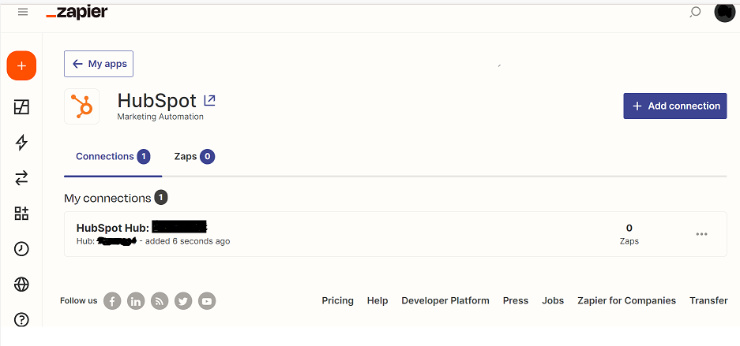Open the Apps grid sidebar icon

(x=21, y=214)
